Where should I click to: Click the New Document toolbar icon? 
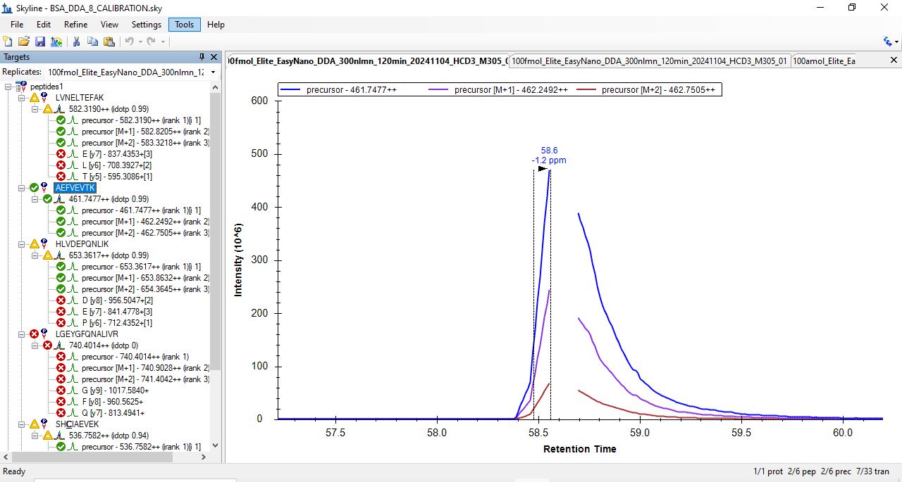pos(8,42)
